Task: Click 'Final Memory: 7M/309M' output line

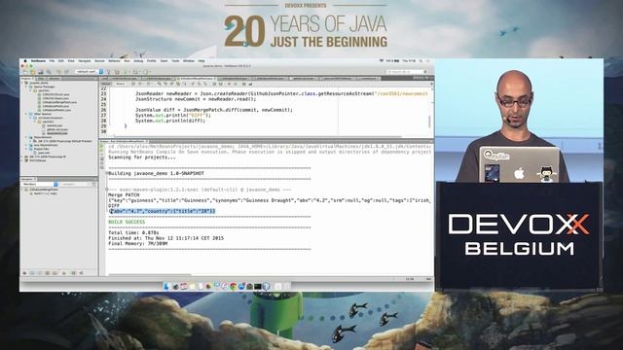Action: (x=137, y=244)
